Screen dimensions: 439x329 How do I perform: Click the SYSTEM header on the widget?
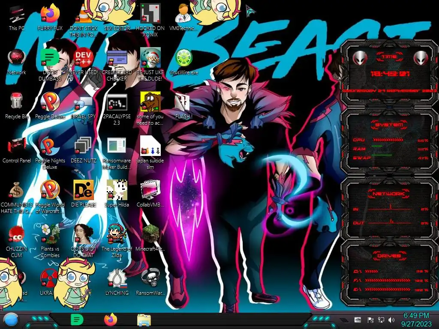(x=389, y=125)
